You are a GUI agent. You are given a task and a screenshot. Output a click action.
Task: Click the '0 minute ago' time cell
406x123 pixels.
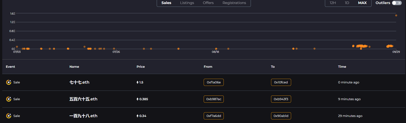(349, 82)
